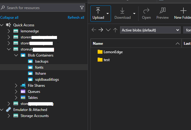
Task: Expand the Queues node
Action: point(16,92)
